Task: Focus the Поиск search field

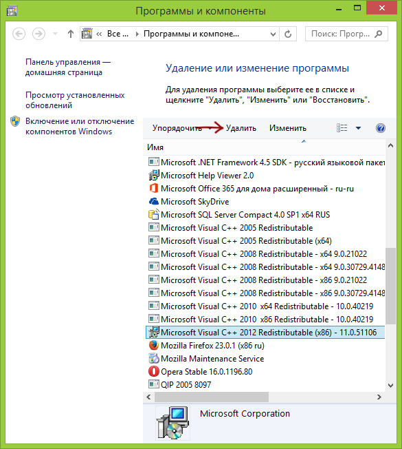Action: pyautogui.click(x=346, y=34)
